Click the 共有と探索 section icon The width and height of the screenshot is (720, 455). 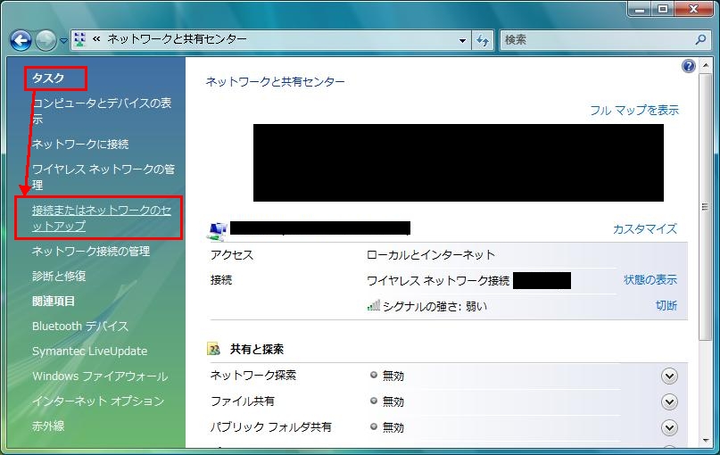[214, 349]
